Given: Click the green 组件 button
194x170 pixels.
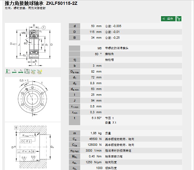Looking at the screenshot, I should point(168,19).
